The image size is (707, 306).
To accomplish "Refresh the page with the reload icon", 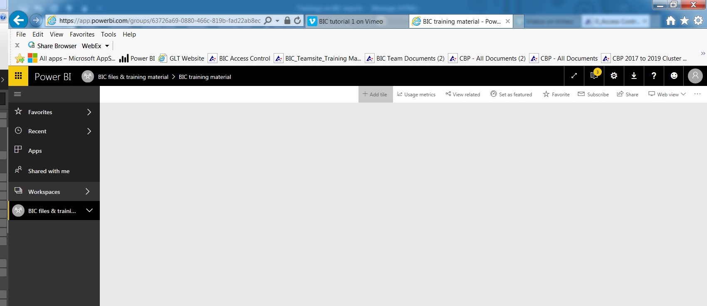I will [297, 20].
